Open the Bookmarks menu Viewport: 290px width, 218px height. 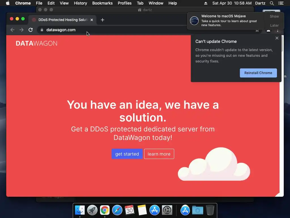[x=103, y=3]
